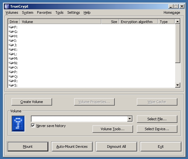Toggle Never save history checkbox

click(x=33, y=126)
